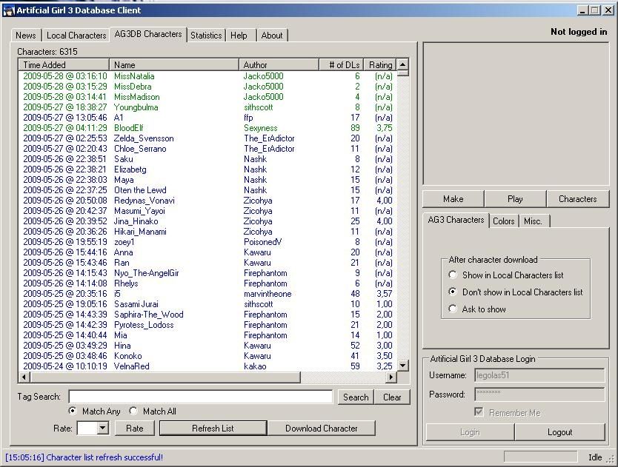Sort by Rating column header
The image size is (618, 467).
coord(379,65)
